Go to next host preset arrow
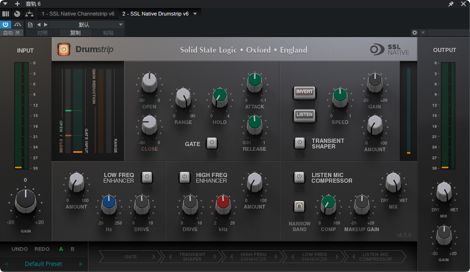 pyautogui.click(x=46, y=24)
